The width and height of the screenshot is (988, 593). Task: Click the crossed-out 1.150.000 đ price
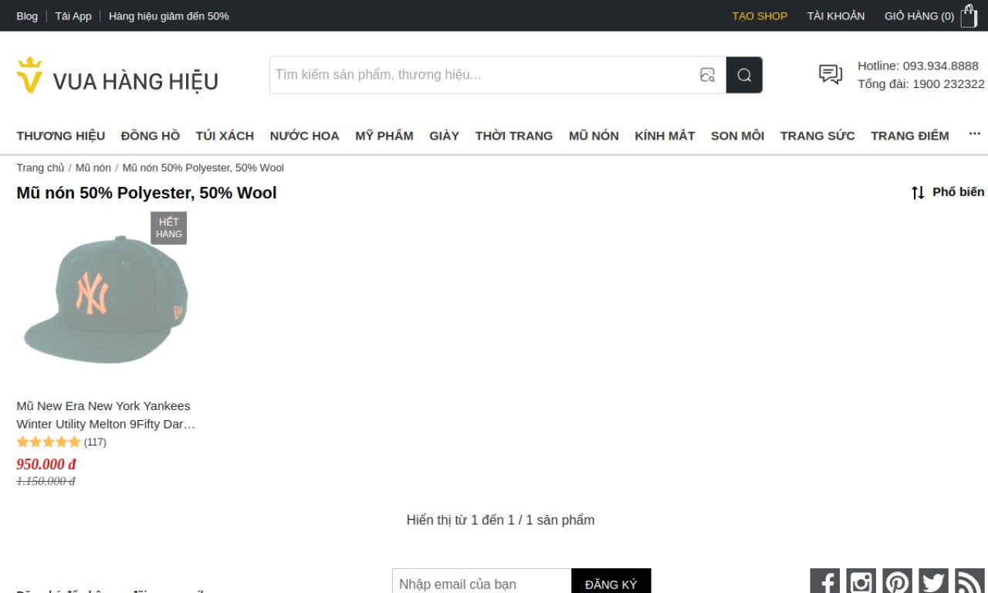pos(46,481)
